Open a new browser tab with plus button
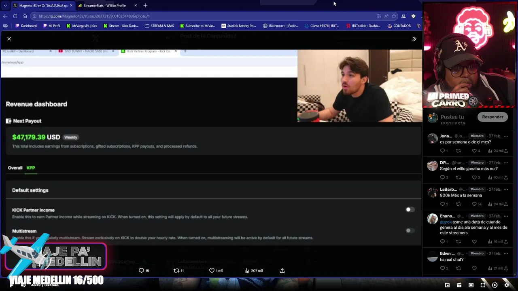 pyautogui.click(x=145, y=5)
